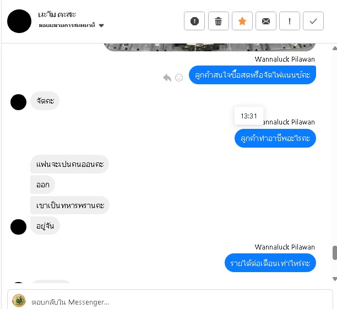This screenshot has width=337, height=309.
Task: Open the partially visible photo attachment
Action: point(210,47)
